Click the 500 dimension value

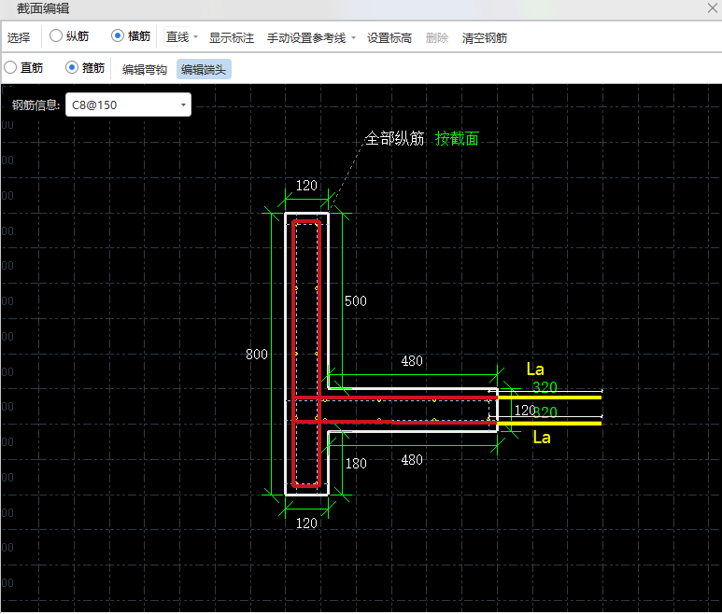(x=356, y=300)
